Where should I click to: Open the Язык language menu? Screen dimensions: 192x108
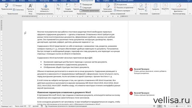pyautogui.click(x=58, y=7)
